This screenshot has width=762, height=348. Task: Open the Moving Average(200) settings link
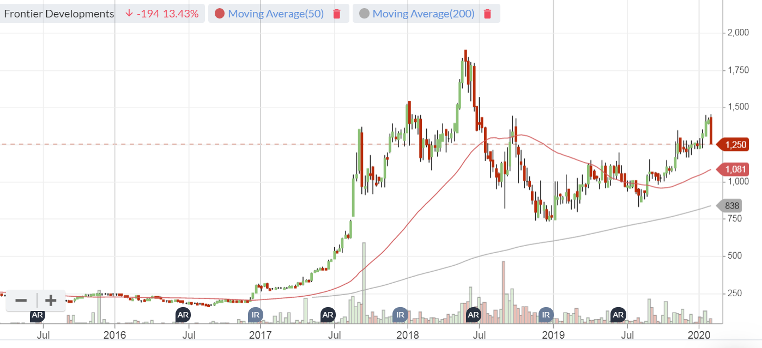tap(424, 14)
